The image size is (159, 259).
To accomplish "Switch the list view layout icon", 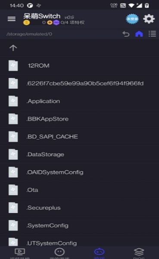I will point(152,34).
